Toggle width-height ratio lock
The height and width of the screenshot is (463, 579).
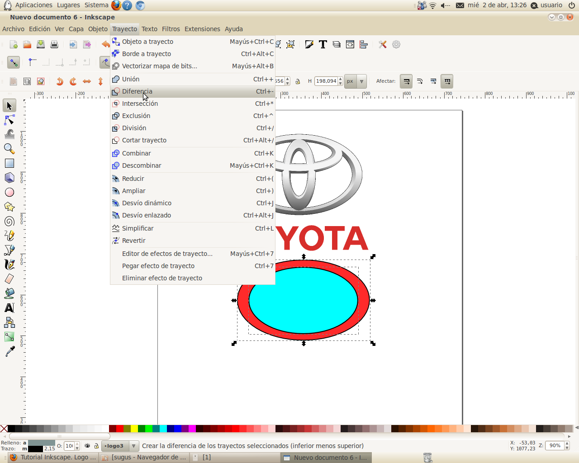pyautogui.click(x=298, y=81)
